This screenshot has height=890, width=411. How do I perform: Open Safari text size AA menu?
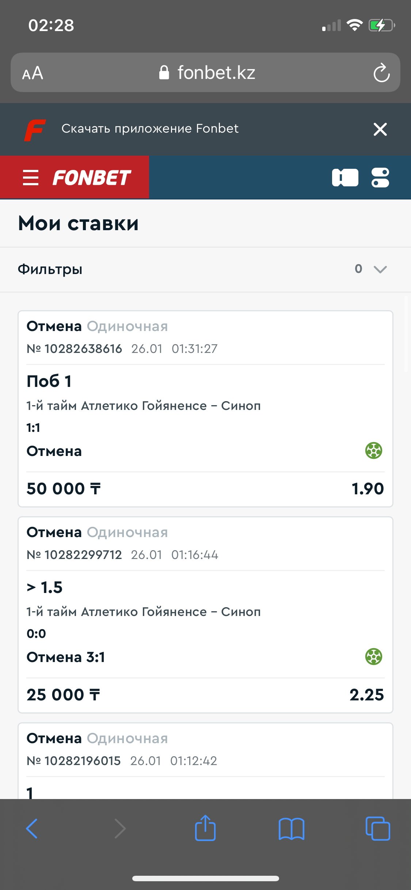33,73
